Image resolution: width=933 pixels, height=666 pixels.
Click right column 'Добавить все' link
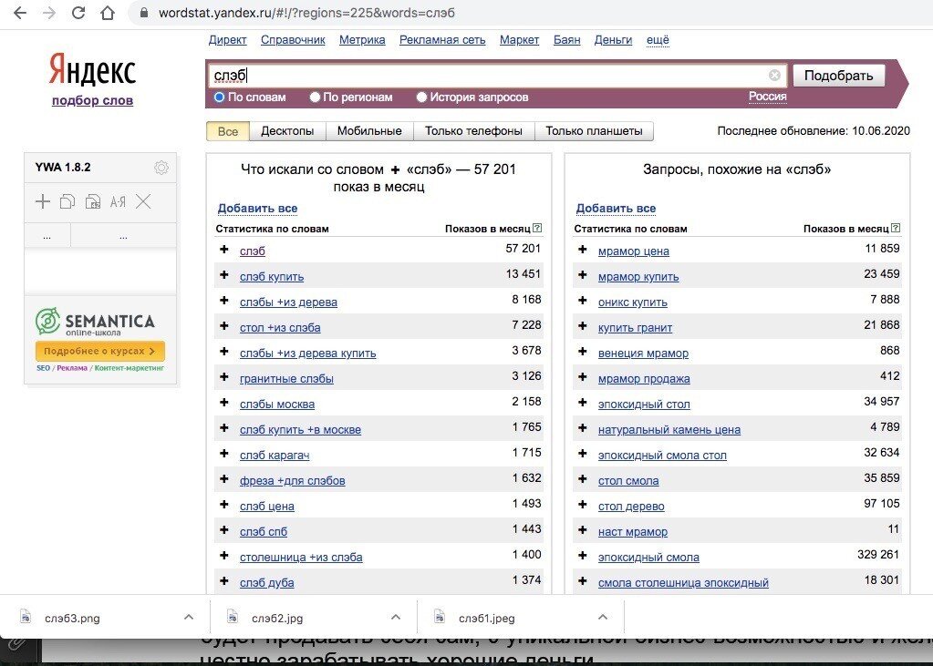tap(616, 208)
